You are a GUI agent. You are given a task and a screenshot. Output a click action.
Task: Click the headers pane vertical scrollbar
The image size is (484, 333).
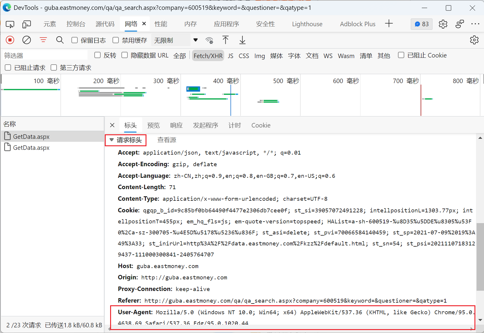pyautogui.click(x=480, y=257)
